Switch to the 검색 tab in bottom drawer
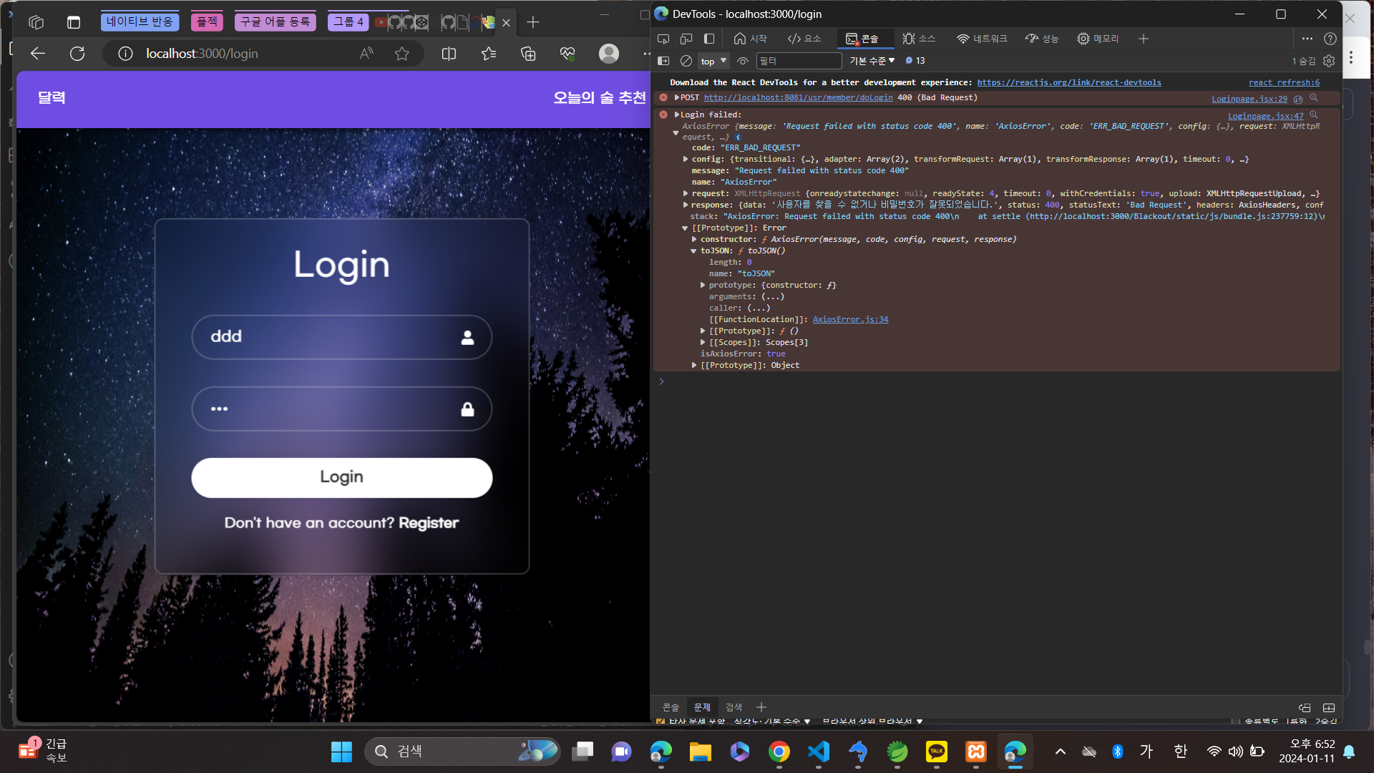Screen dimensions: 1374x773 [733, 707]
